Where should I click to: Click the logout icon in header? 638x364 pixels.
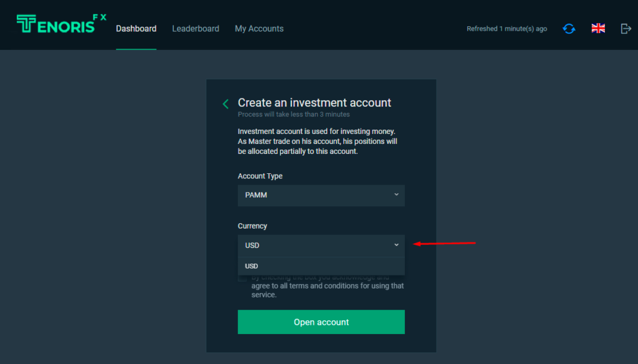tap(626, 29)
